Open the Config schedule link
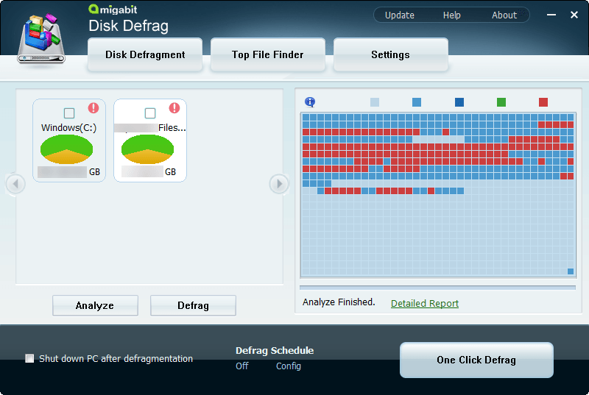The image size is (589, 395). coord(289,366)
